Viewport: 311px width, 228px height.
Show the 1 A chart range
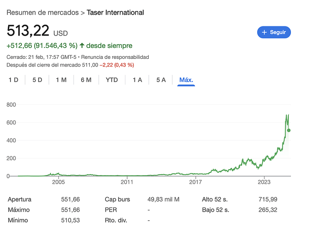(x=137, y=80)
